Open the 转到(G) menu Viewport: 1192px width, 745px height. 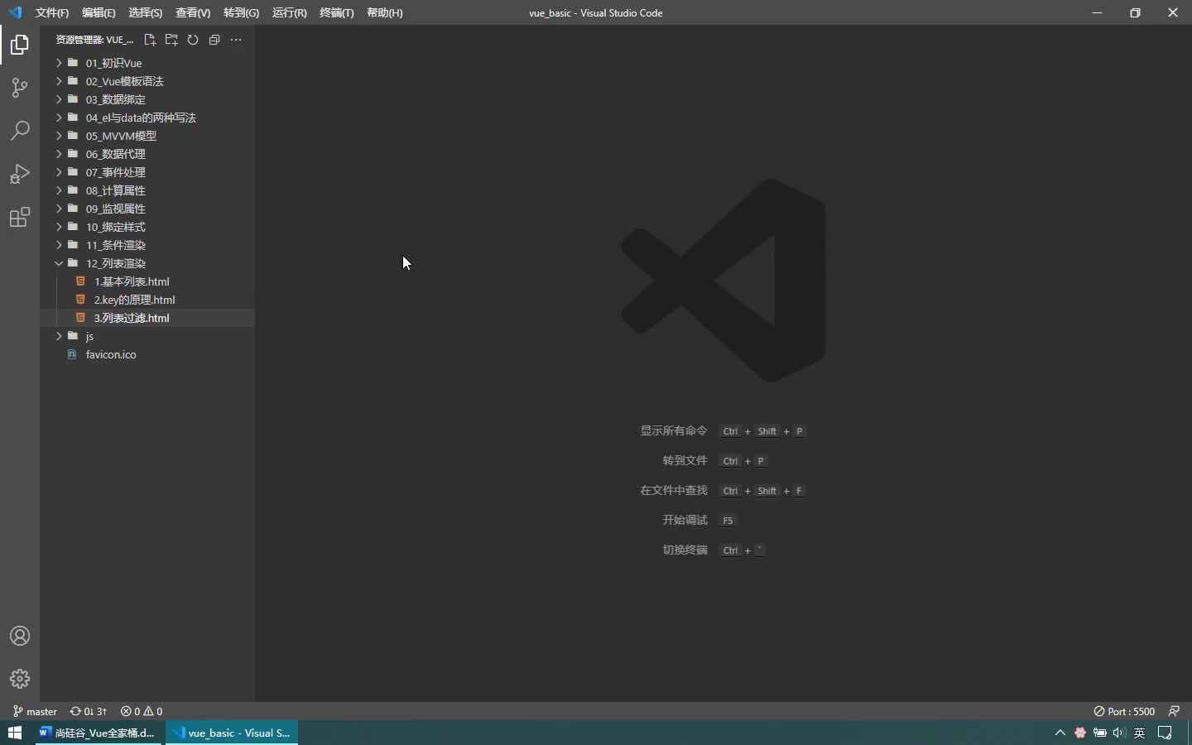tap(241, 12)
